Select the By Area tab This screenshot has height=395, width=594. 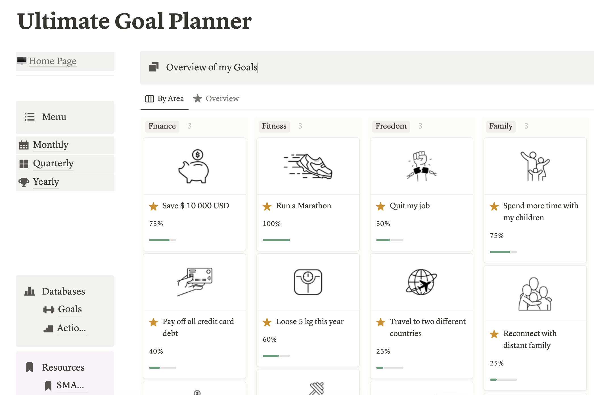(x=165, y=98)
